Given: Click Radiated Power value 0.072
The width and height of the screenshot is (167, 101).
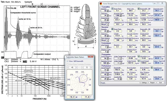Looking at the screenshot, I should click(144, 15).
